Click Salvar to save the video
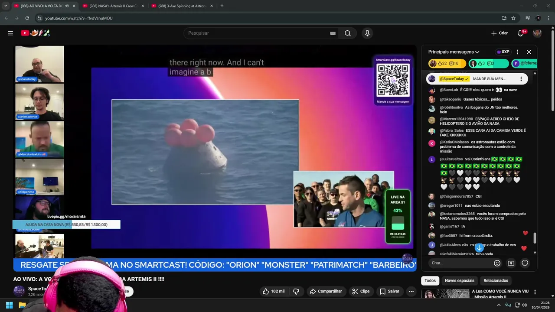Viewport: 555px width, 312px height. [389, 291]
